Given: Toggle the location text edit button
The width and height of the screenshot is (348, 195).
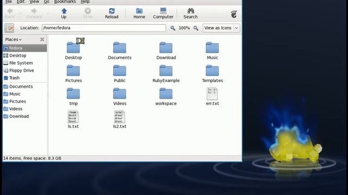Looking at the screenshot, I should click(x=9, y=28).
